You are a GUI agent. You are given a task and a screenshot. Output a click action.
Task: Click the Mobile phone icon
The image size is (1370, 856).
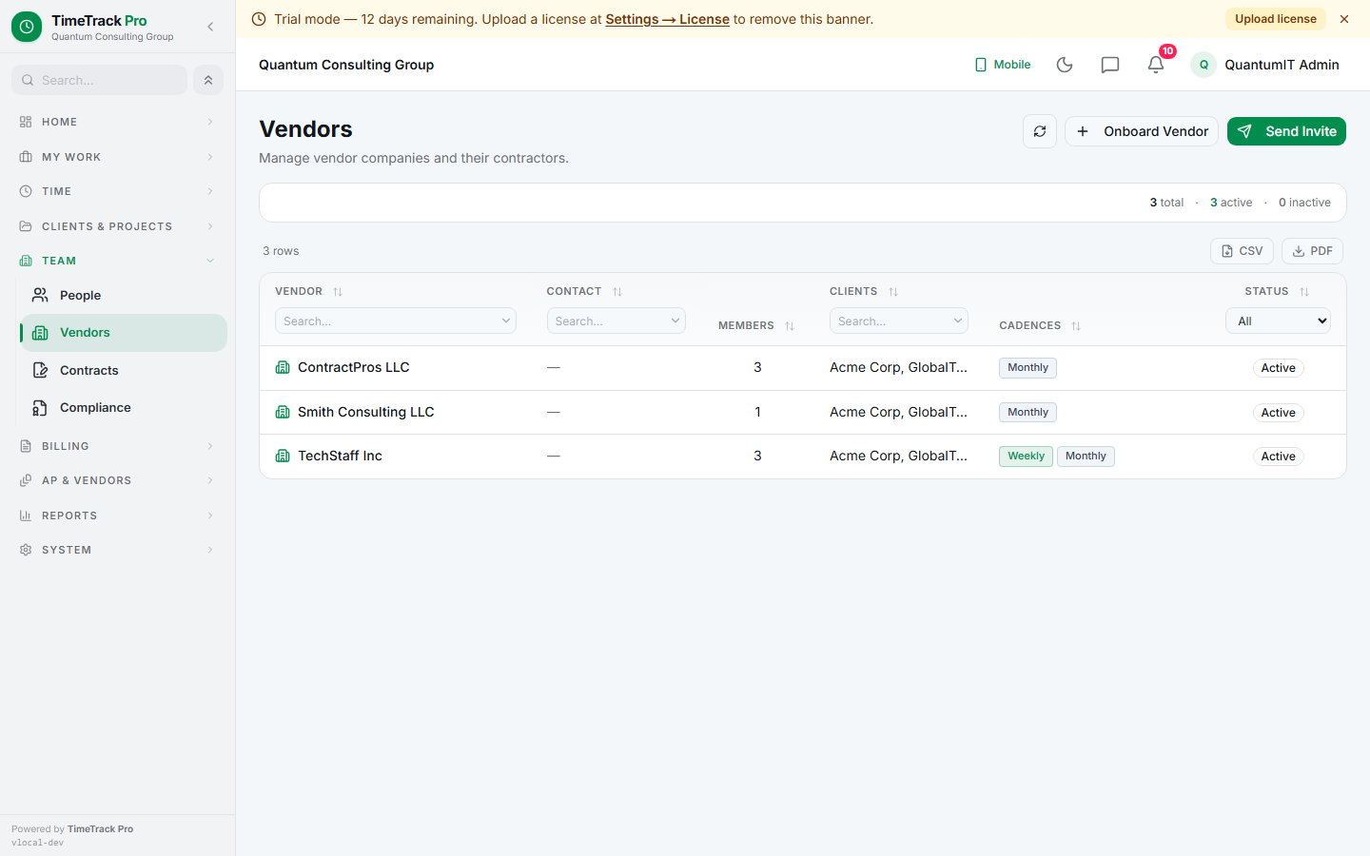pos(981,65)
